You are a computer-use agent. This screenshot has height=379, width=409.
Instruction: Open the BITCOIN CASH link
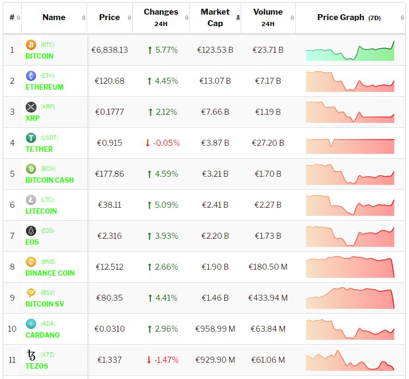pos(50,180)
